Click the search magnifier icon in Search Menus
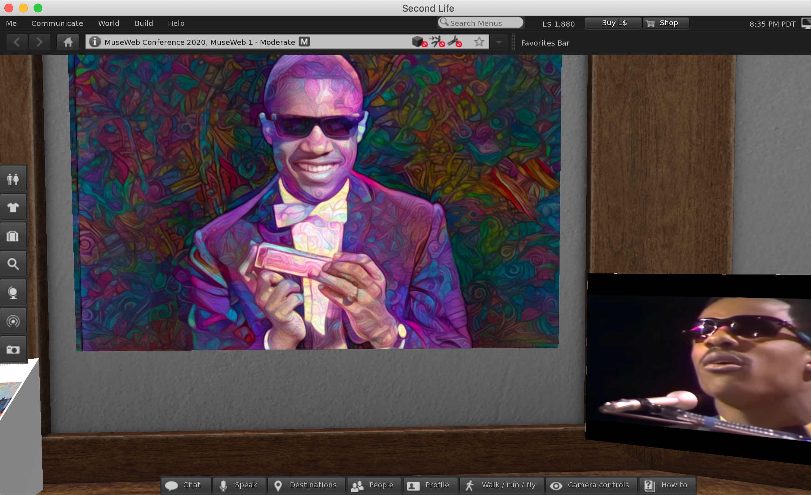811x495 pixels. (444, 23)
